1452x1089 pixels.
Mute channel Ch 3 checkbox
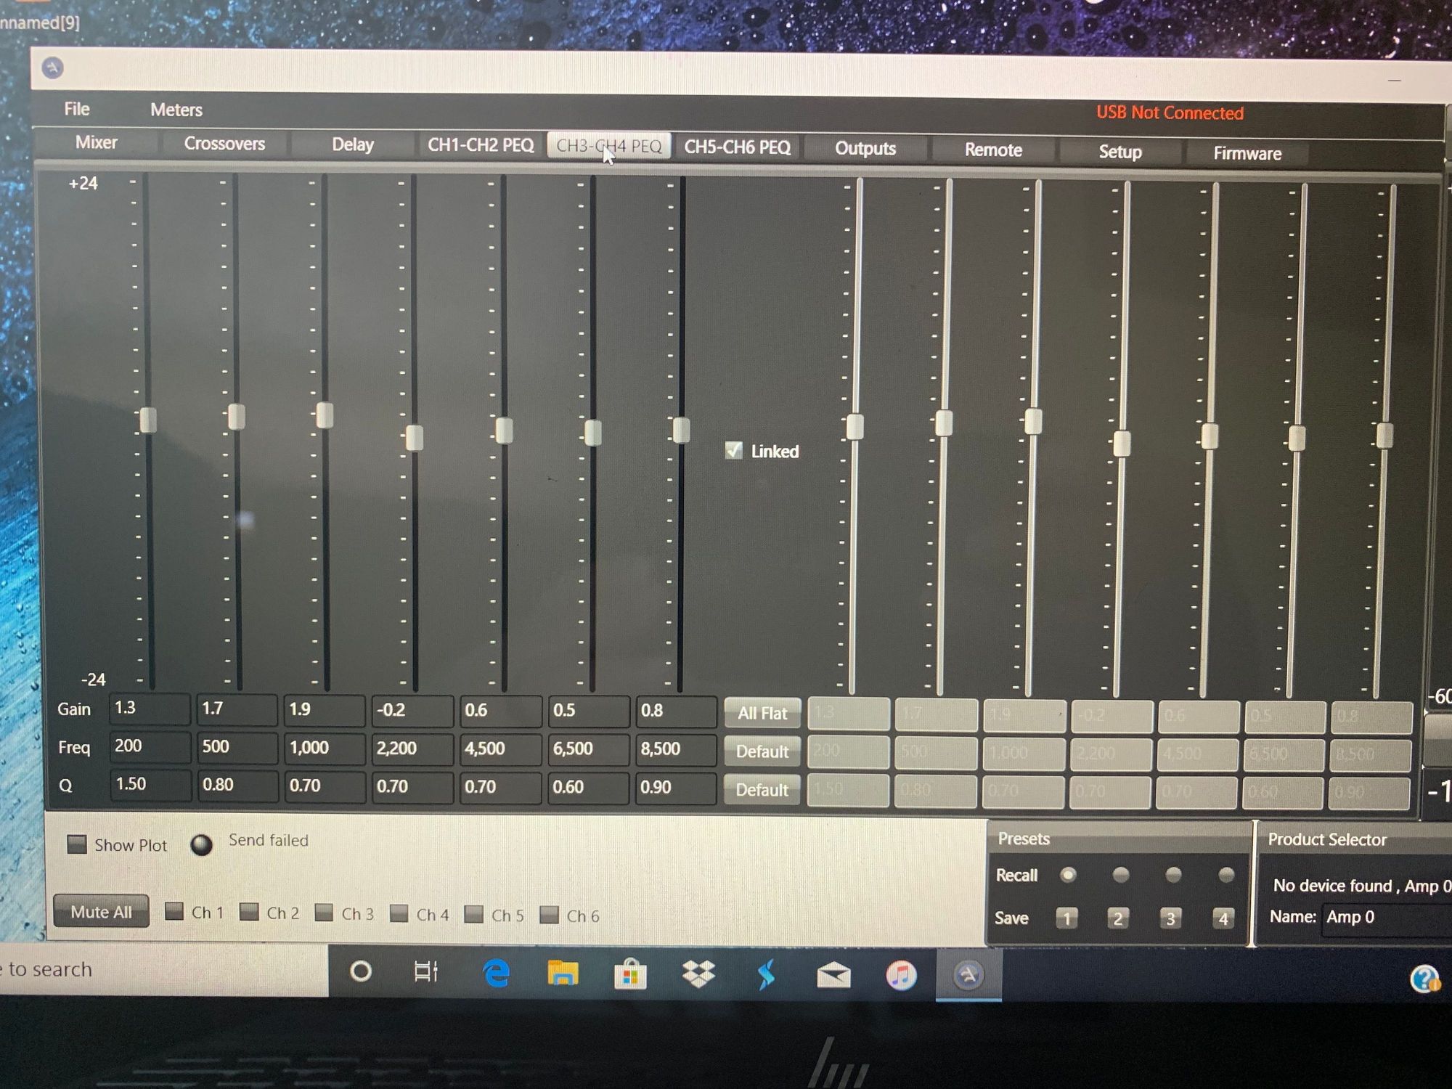click(325, 913)
